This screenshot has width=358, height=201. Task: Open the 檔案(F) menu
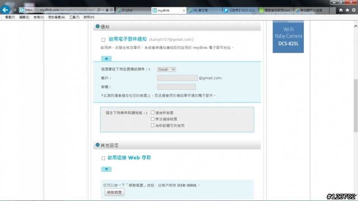[x=10, y=17]
